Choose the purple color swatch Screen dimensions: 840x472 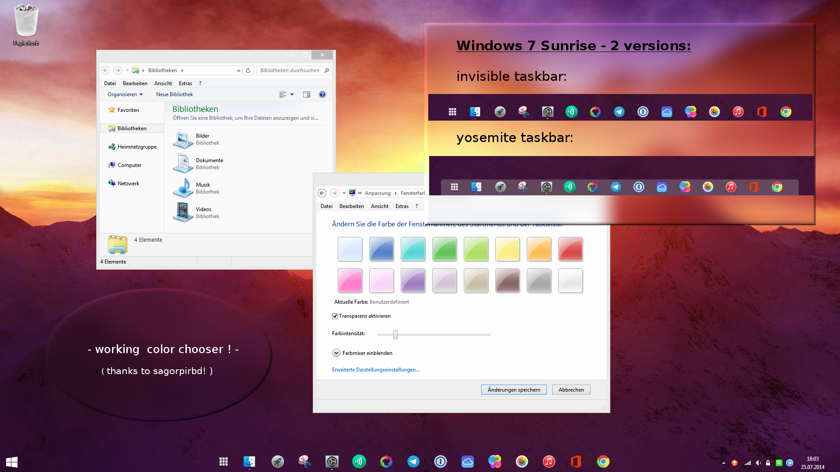coord(413,281)
